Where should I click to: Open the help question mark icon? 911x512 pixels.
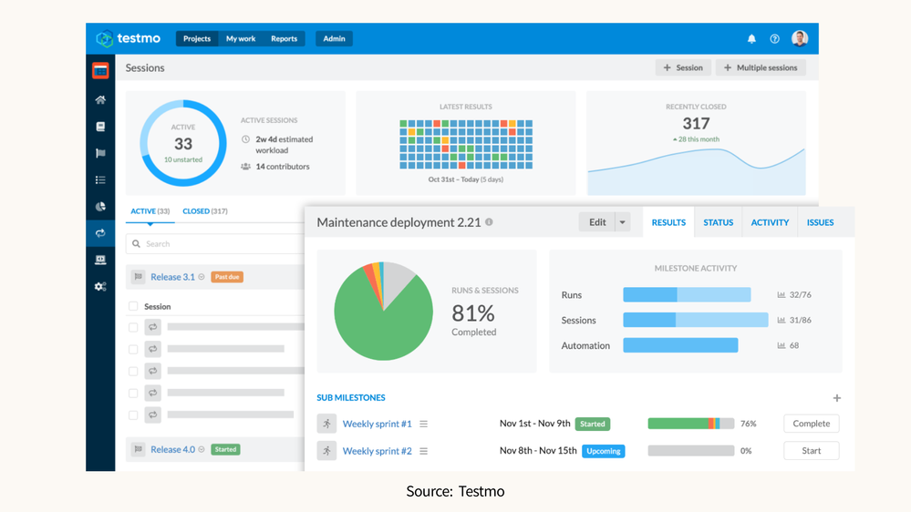point(774,39)
